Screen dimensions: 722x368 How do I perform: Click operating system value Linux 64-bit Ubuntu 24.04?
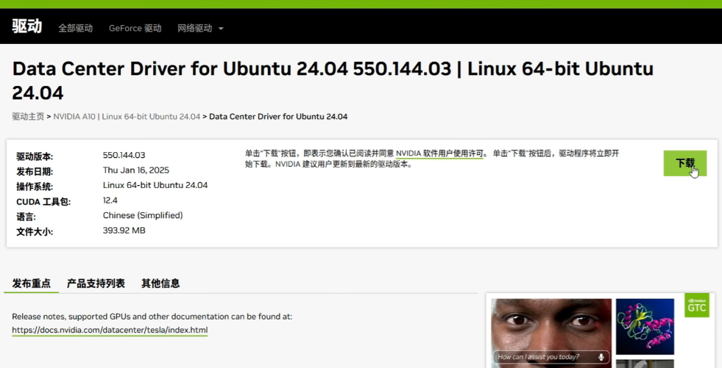[155, 186]
